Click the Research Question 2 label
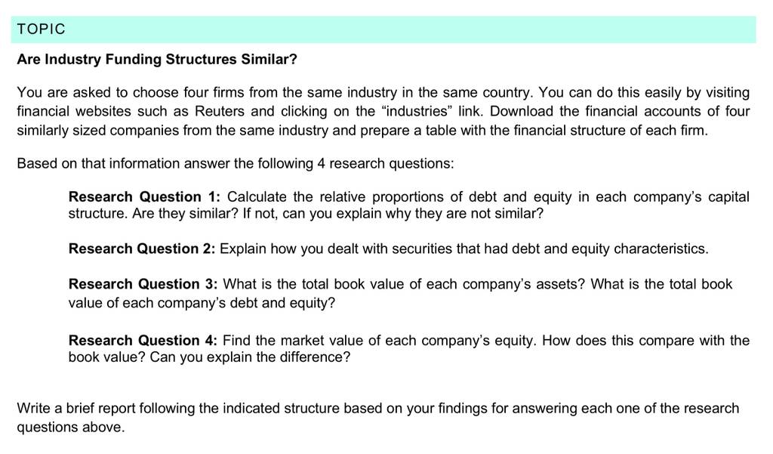 point(141,249)
